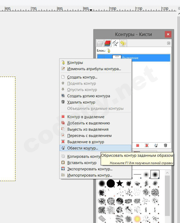Choose Изменить атрибуты контура from the menu
This screenshot has width=180, height=223.
95,69
